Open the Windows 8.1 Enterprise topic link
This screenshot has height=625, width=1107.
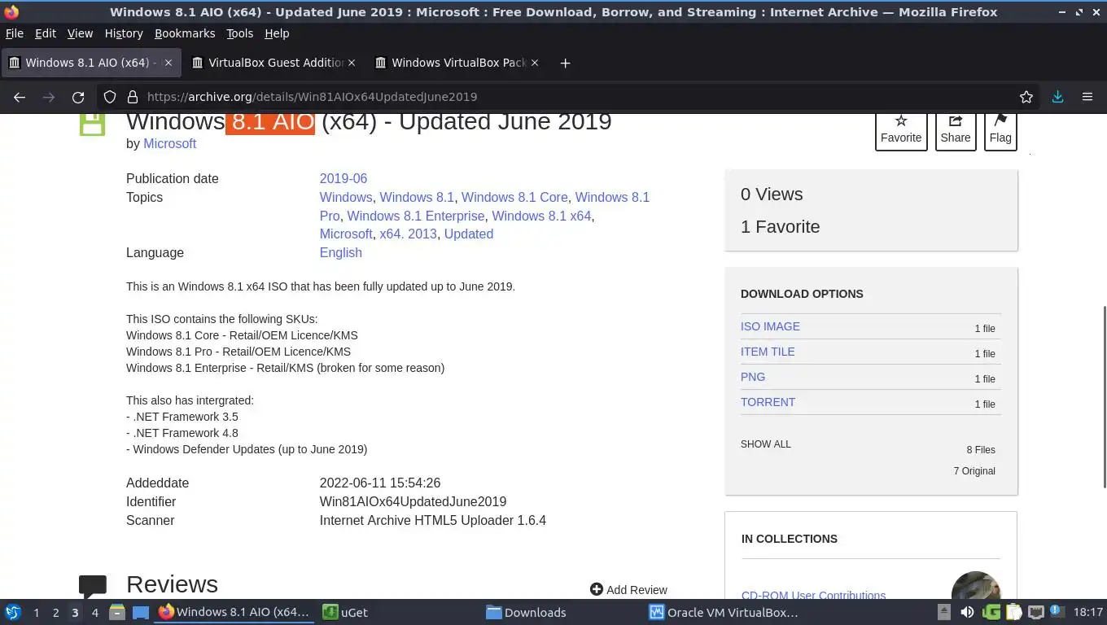(416, 216)
